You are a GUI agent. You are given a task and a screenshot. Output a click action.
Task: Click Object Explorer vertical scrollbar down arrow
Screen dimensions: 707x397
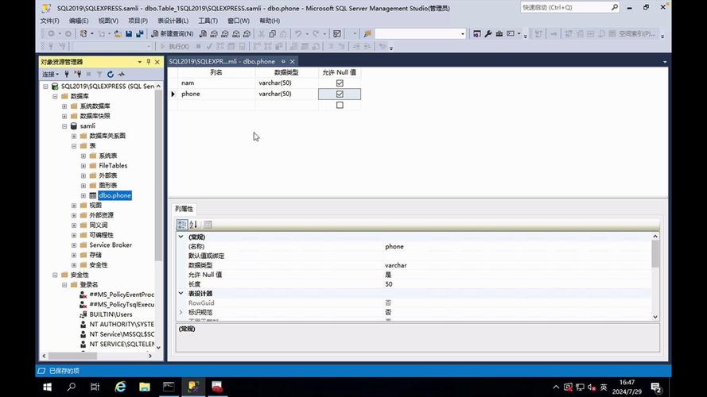click(x=158, y=347)
